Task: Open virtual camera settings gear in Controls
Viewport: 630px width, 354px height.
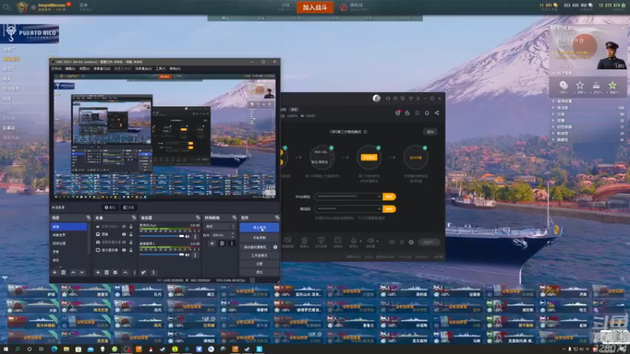Action: tap(275, 247)
